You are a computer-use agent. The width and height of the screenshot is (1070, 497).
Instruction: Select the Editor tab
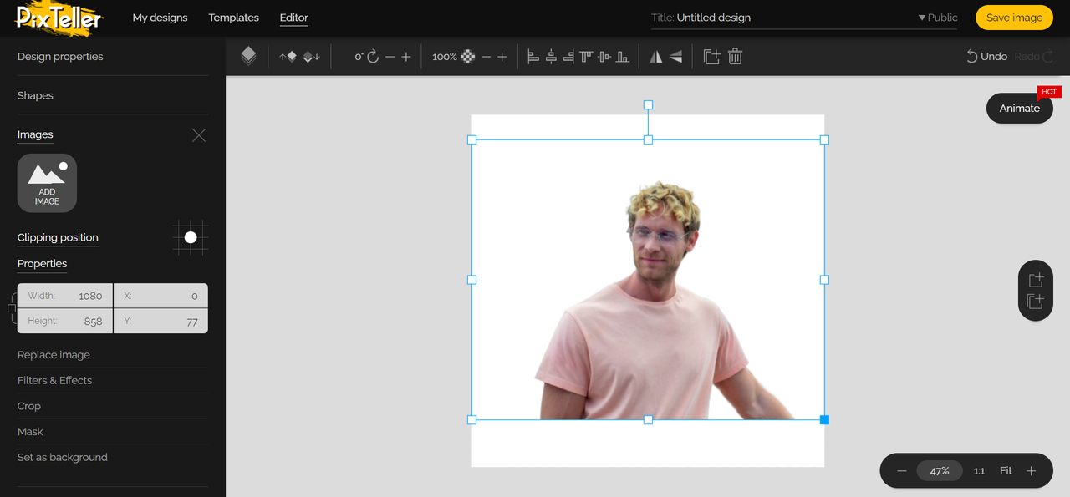(293, 18)
